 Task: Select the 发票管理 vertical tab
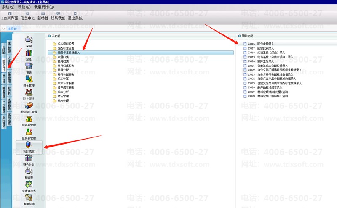(9, 77)
